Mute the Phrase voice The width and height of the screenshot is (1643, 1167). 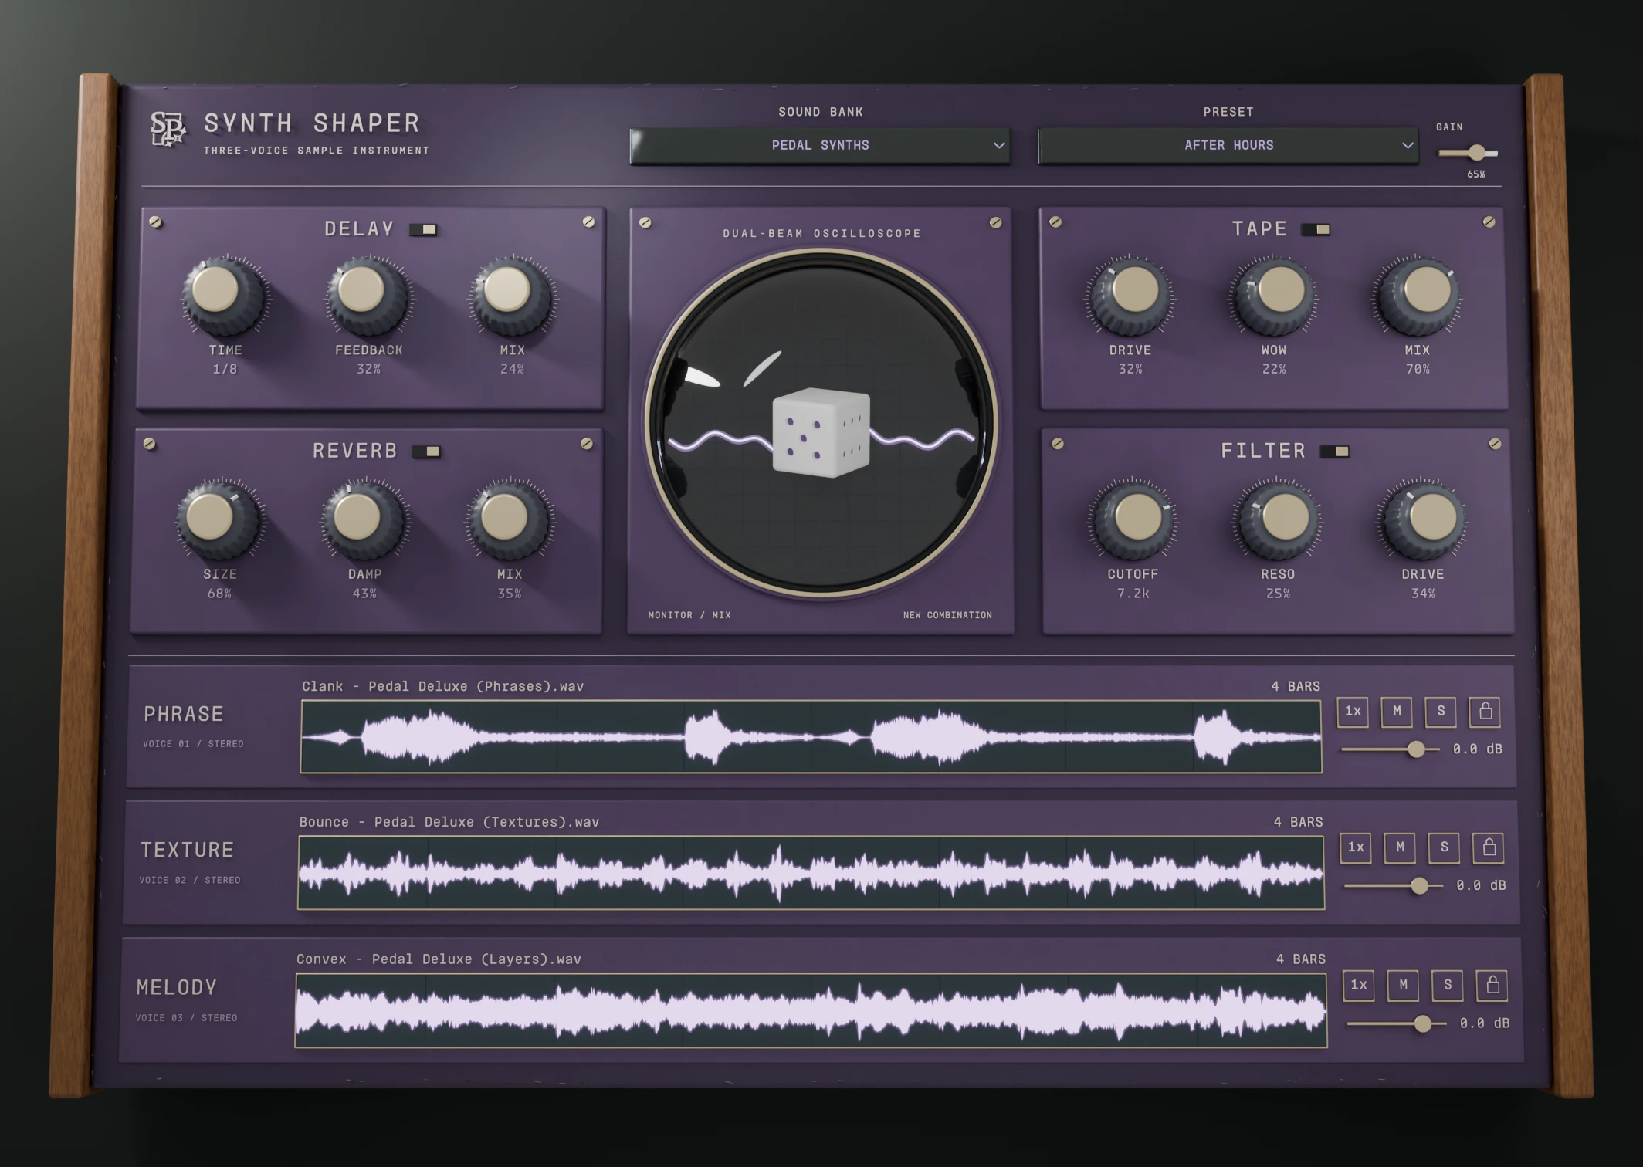[x=1397, y=712]
